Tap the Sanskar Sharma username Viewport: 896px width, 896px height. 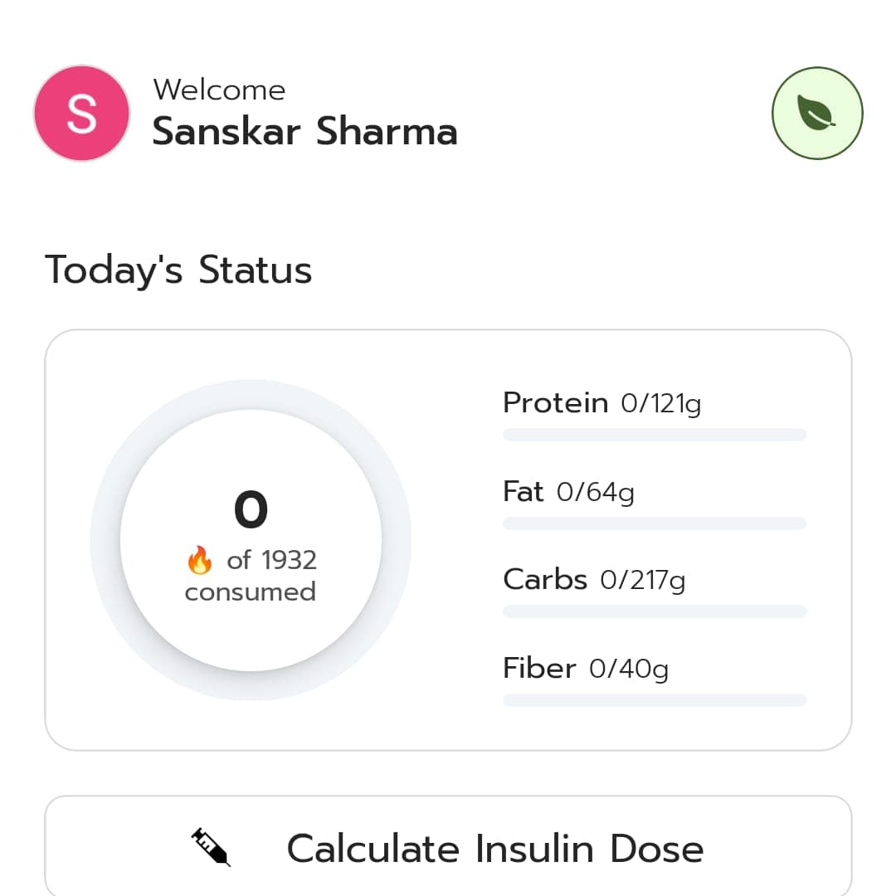point(304,131)
